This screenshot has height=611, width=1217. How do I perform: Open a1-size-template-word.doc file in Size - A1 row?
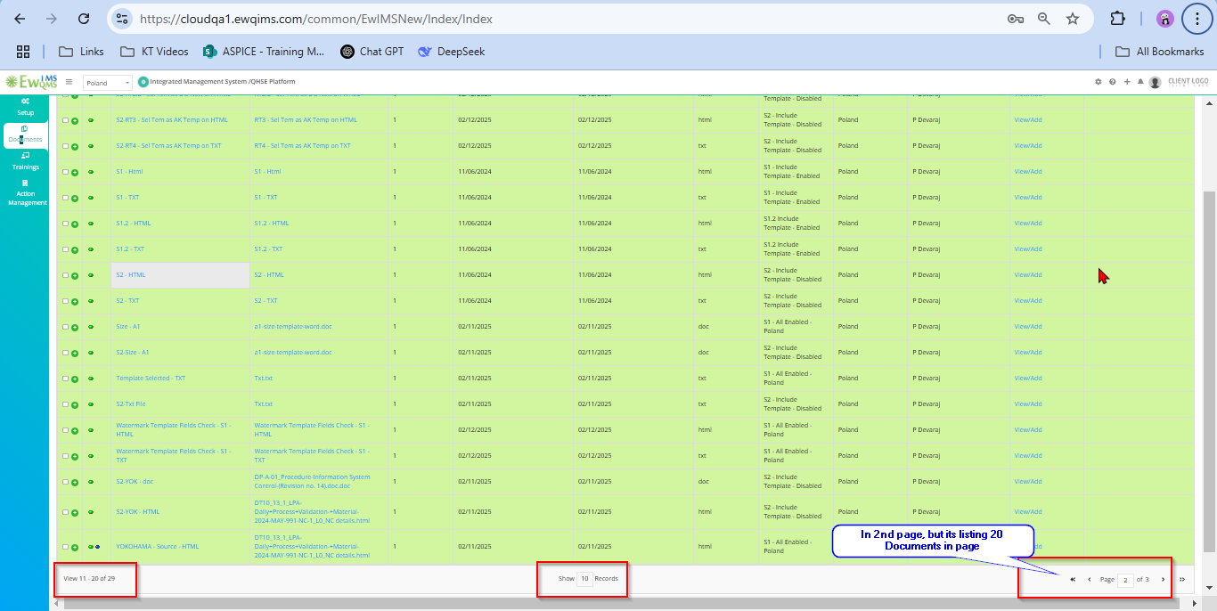292,326
